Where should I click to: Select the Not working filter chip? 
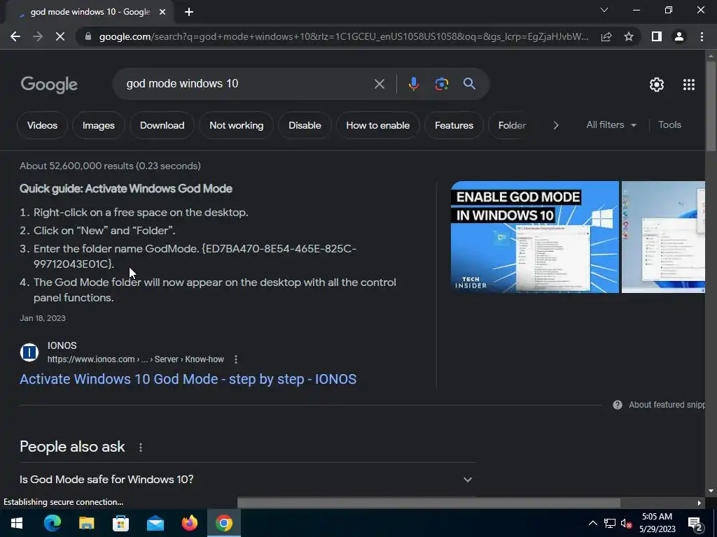[237, 125]
